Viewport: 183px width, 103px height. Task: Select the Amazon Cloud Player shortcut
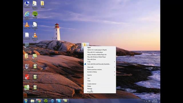27,89
